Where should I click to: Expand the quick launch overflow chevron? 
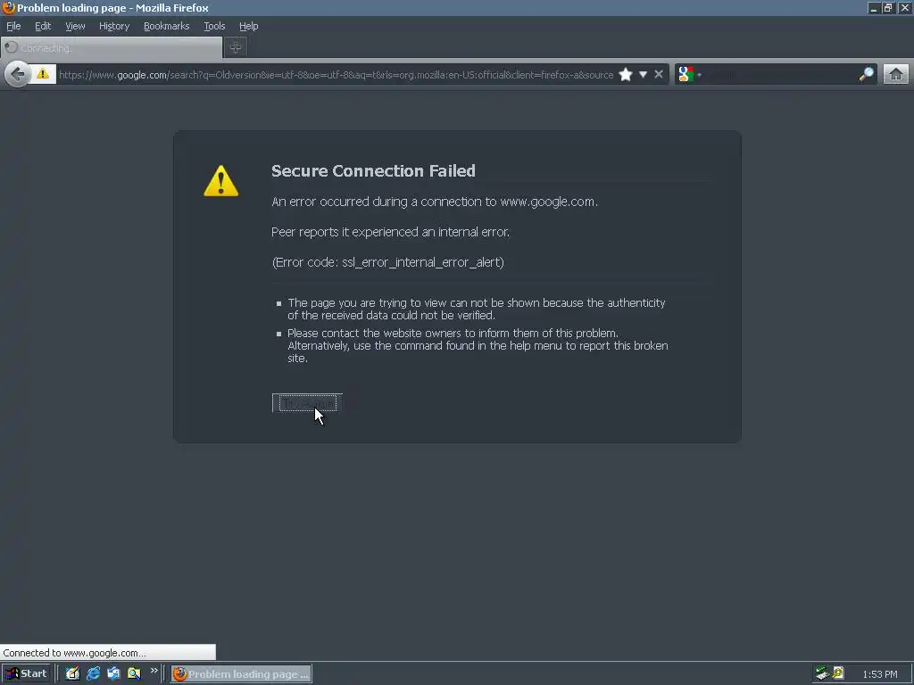pyautogui.click(x=154, y=671)
